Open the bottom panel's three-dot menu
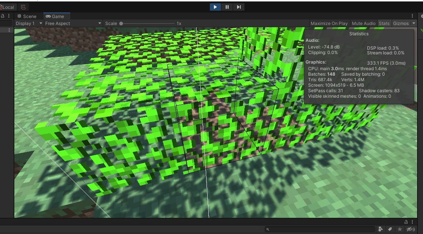The image size is (423, 234). point(412,222)
